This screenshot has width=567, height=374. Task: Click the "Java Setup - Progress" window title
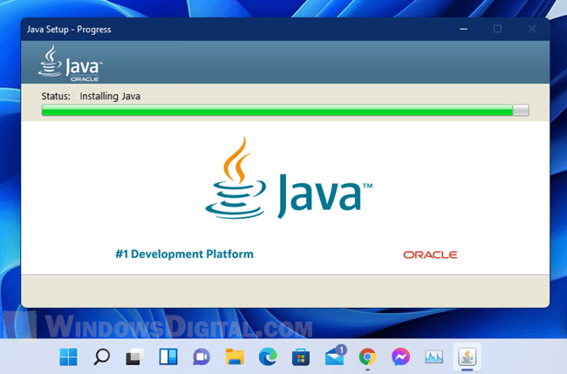pyautogui.click(x=69, y=30)
